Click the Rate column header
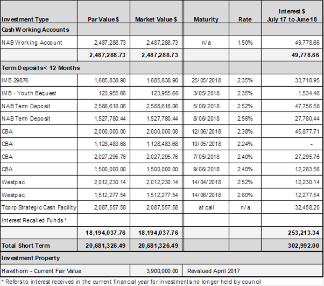The image size is (324, 286). coord(245,19)
